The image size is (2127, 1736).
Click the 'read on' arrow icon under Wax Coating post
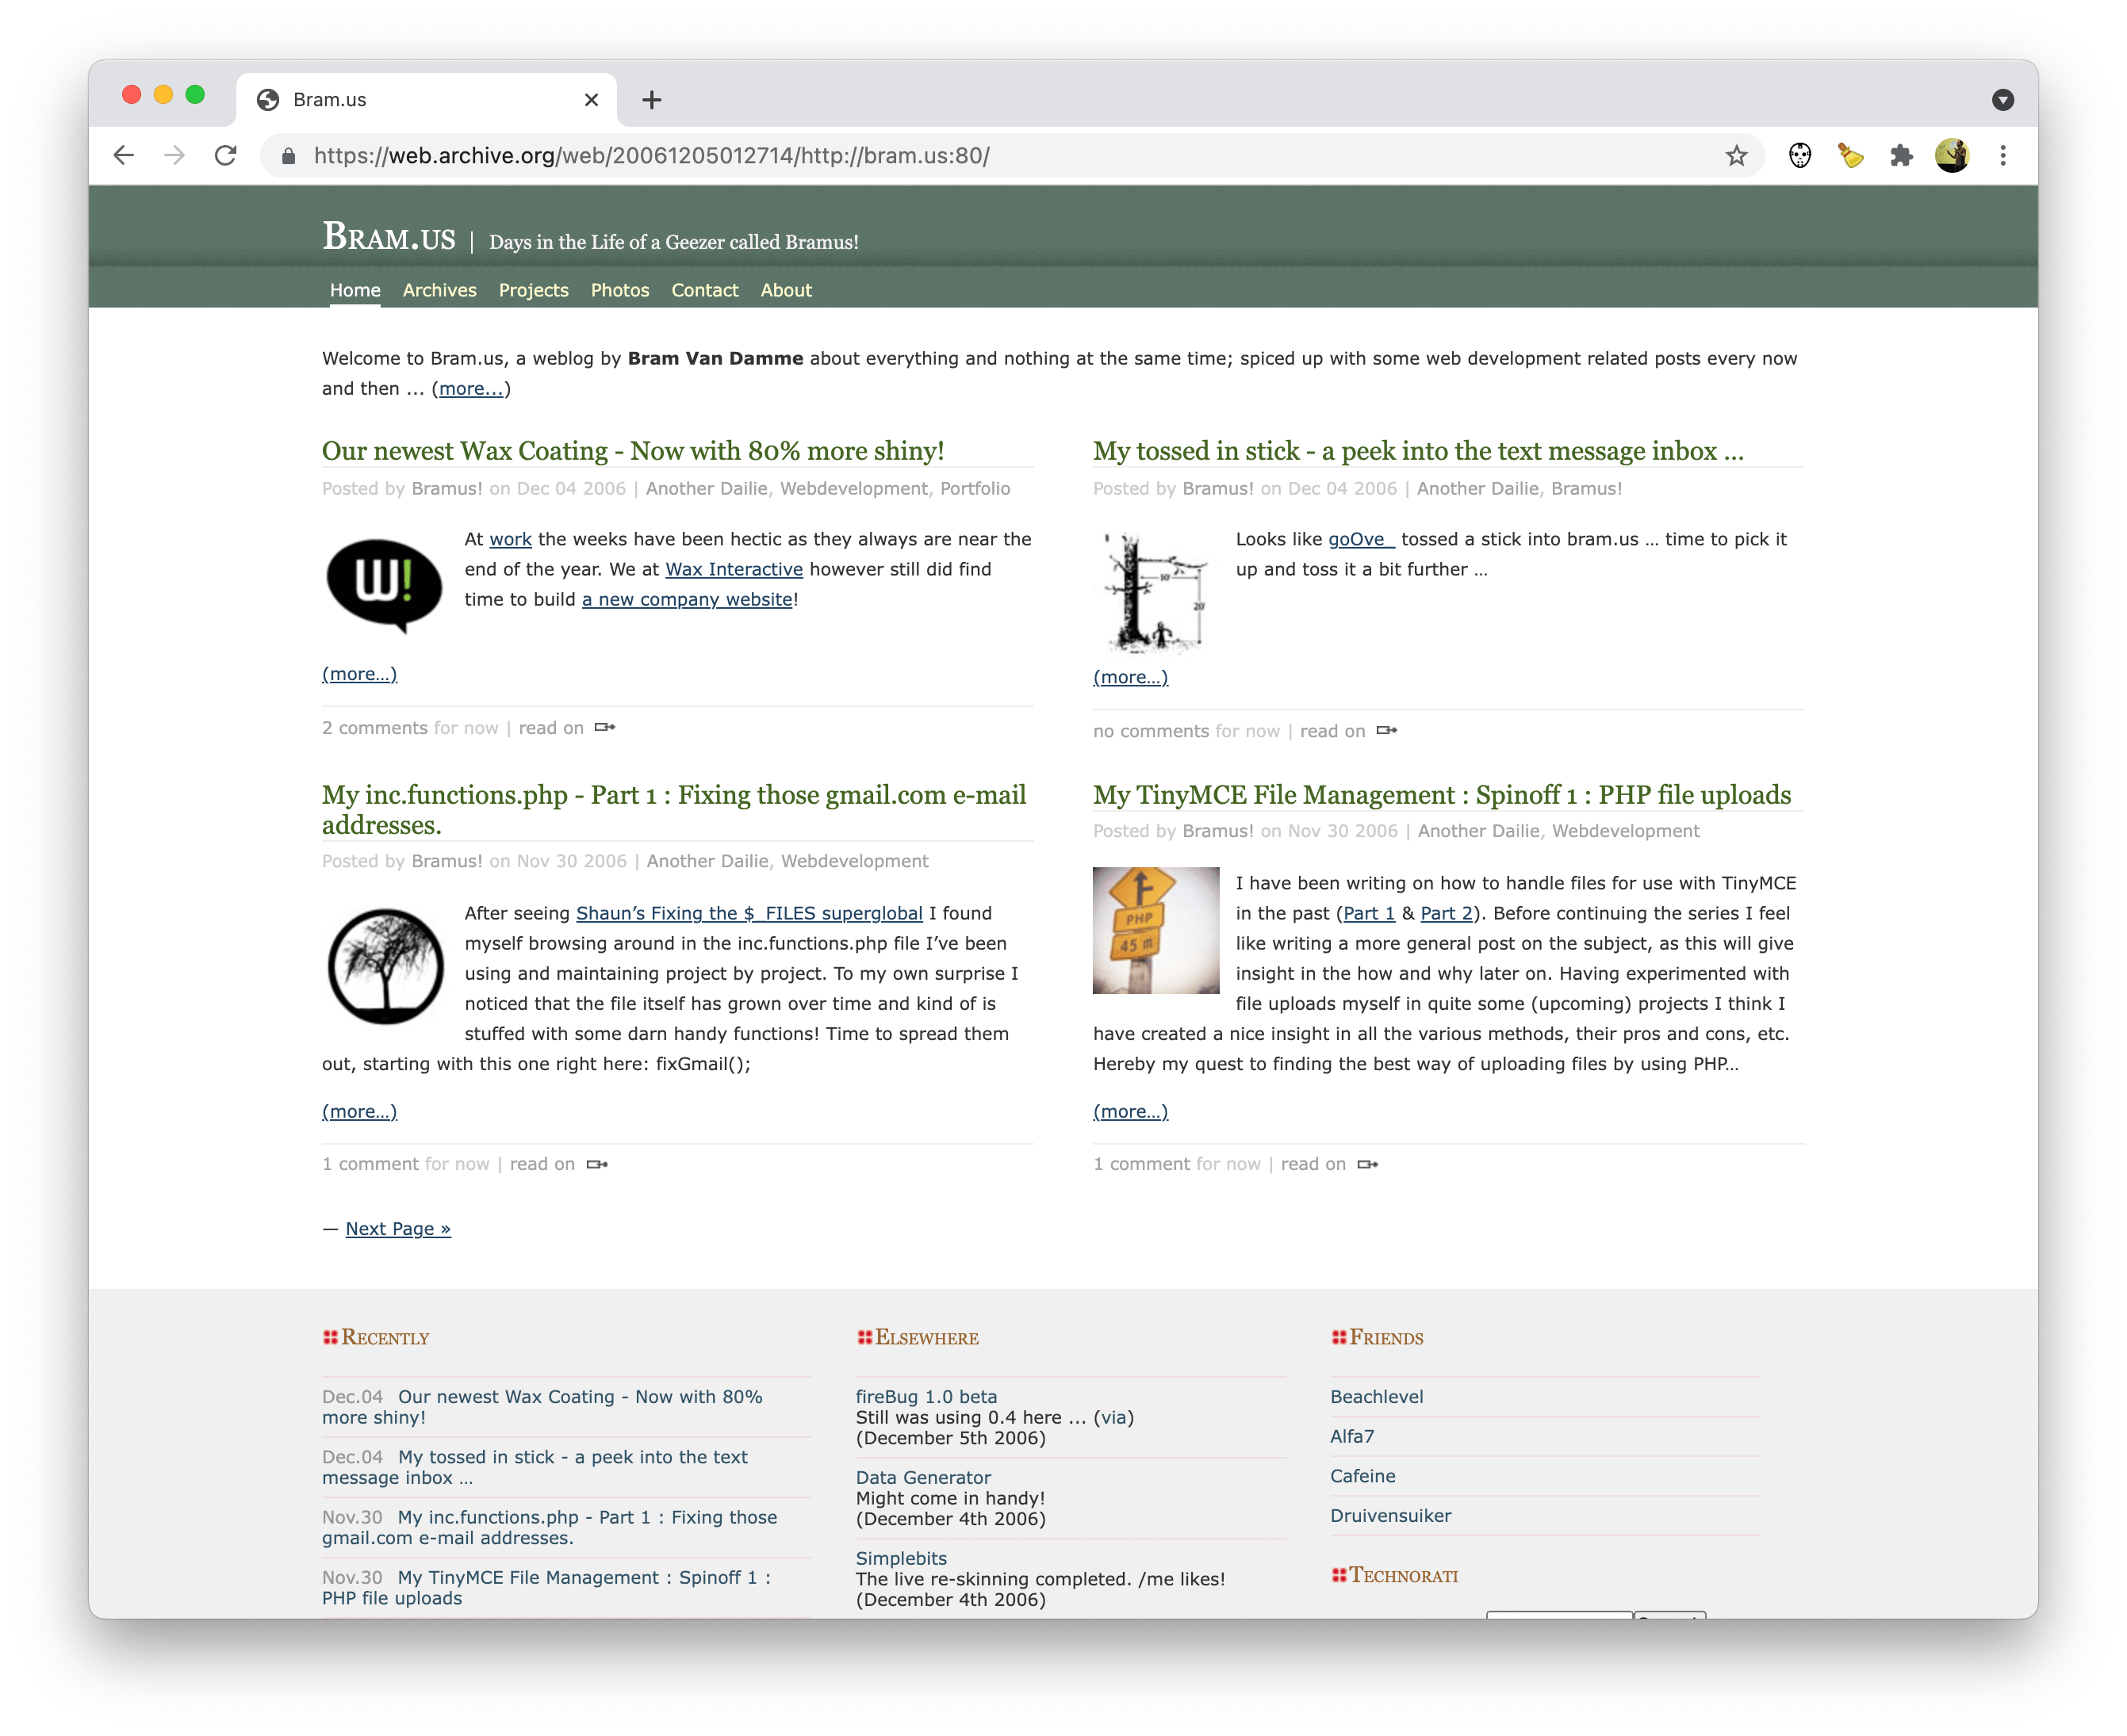(x=604, y=727)
